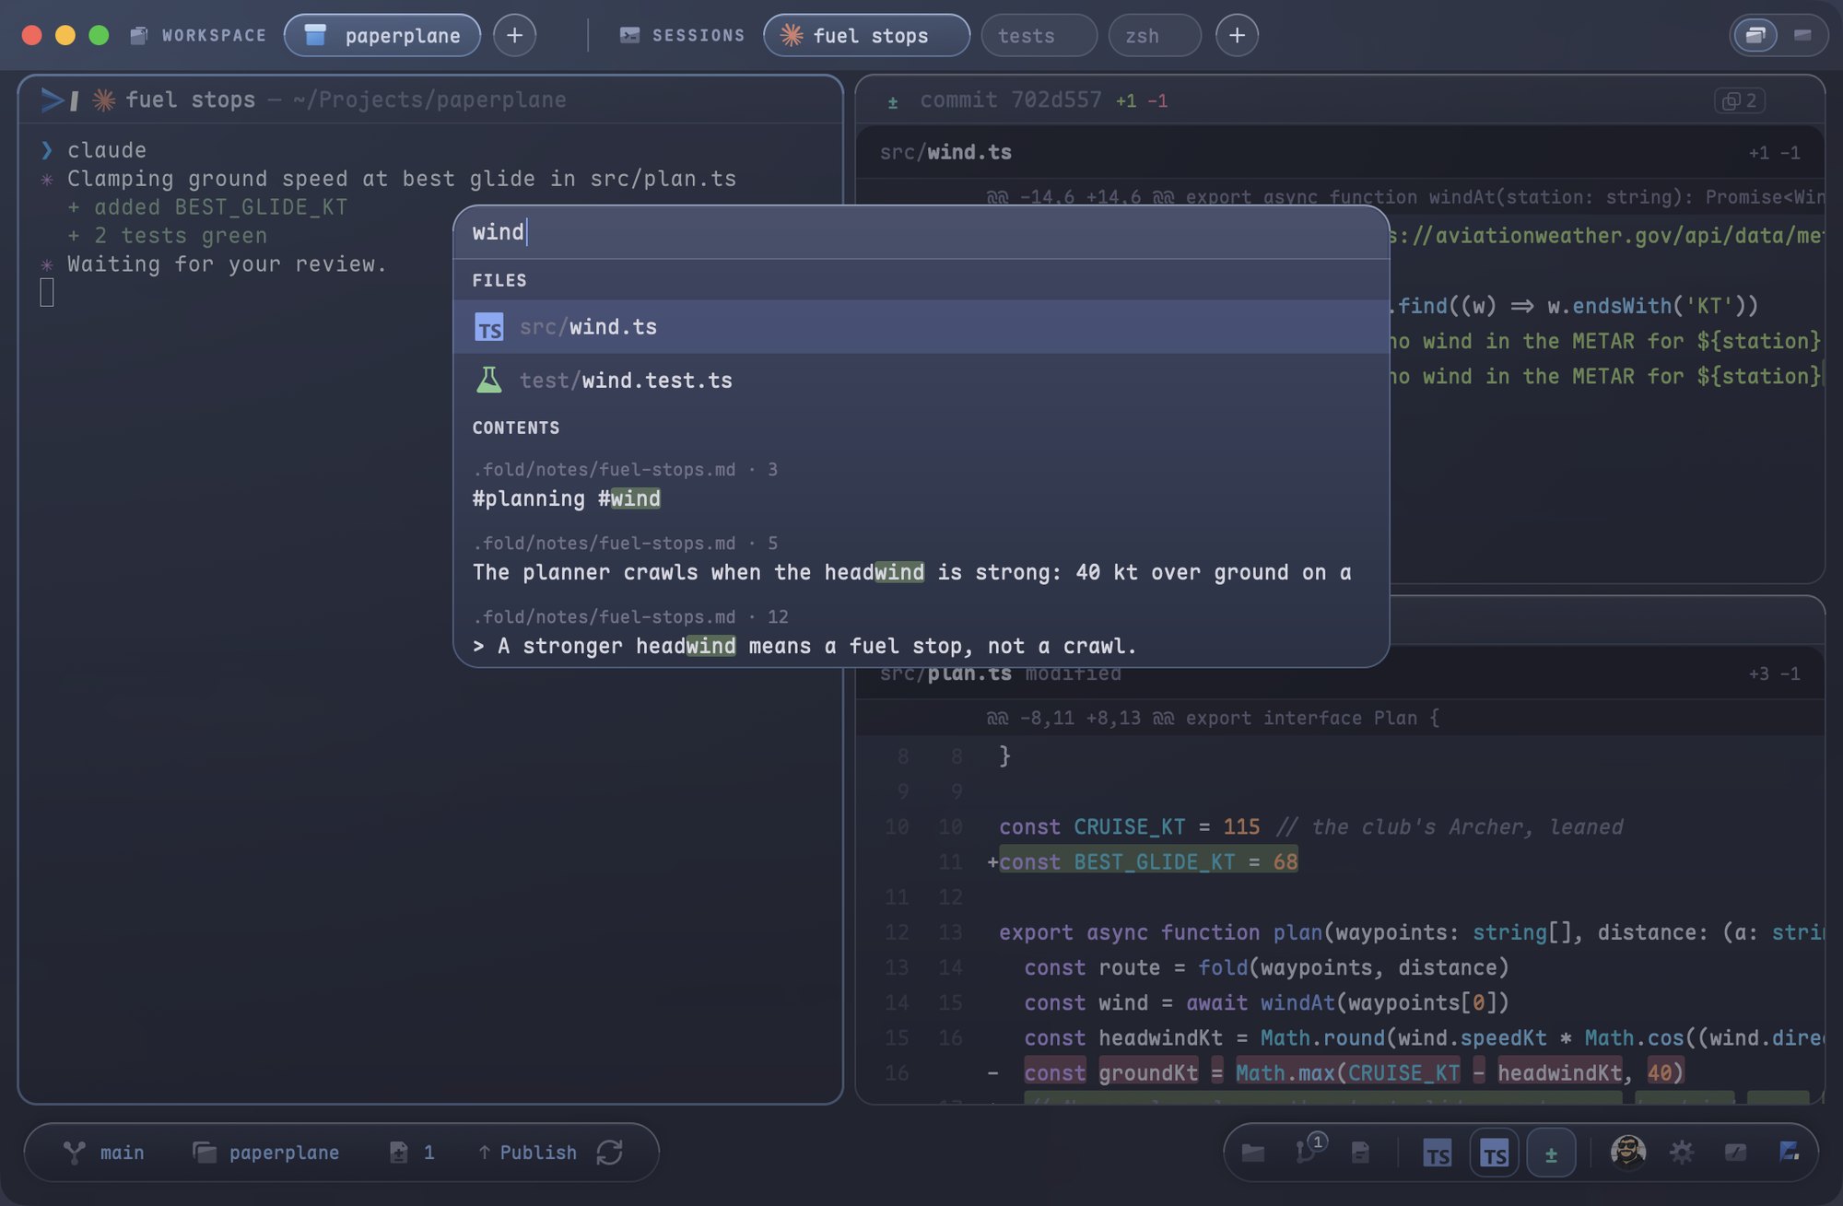Click the CONTENTS section header in search

[516, 427]
